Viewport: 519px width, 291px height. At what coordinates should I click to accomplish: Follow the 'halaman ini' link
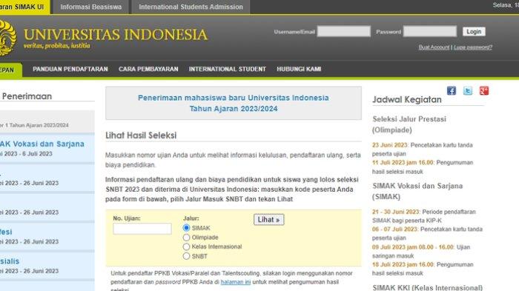236,282
